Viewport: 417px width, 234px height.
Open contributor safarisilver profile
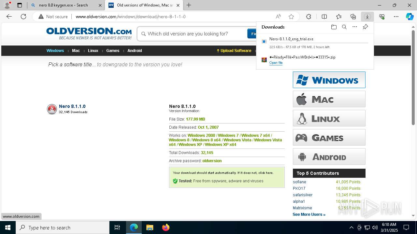coord(303,195)
